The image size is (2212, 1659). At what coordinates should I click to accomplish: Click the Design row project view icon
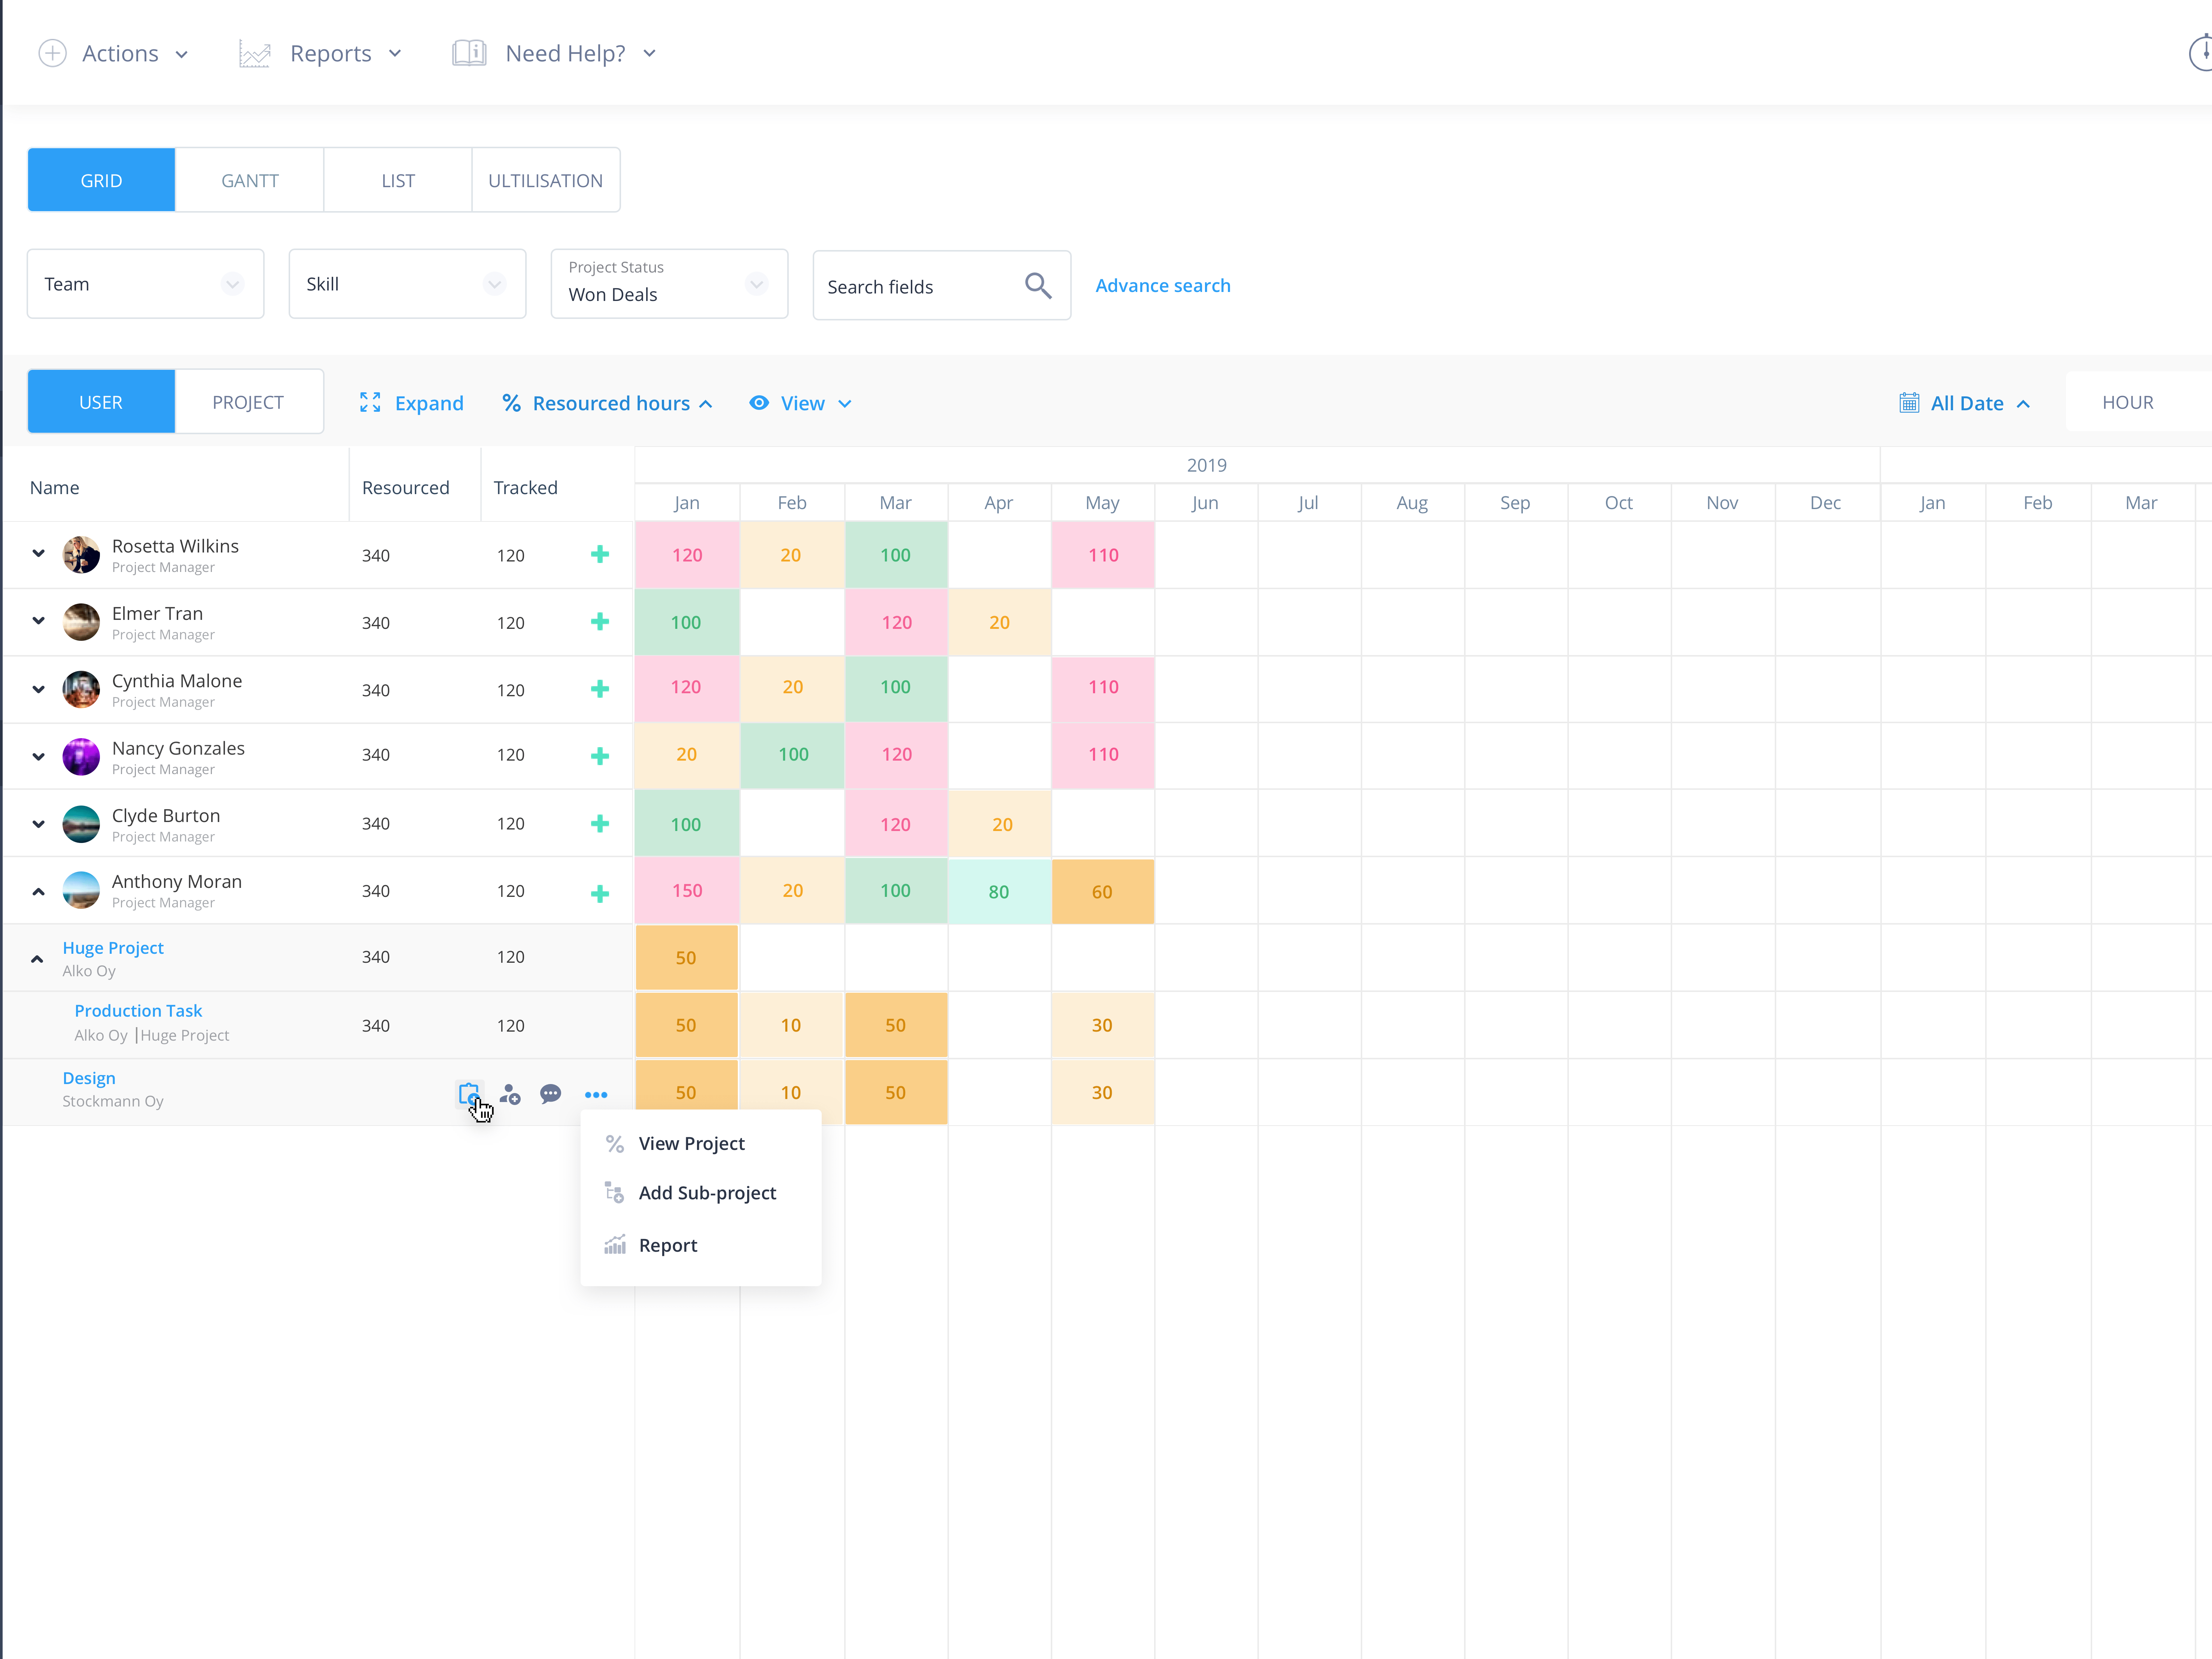tap(469, 1094)
